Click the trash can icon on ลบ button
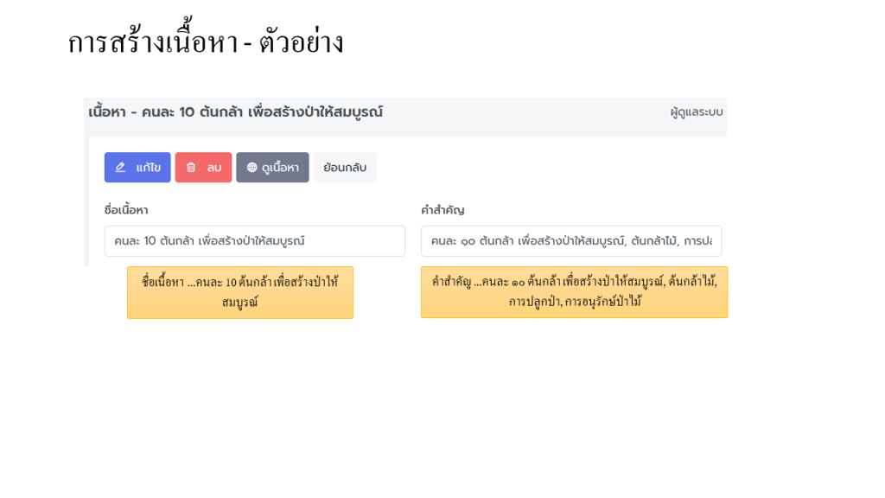Viewport: 885px width, 498px height. [x=191, y=168]
